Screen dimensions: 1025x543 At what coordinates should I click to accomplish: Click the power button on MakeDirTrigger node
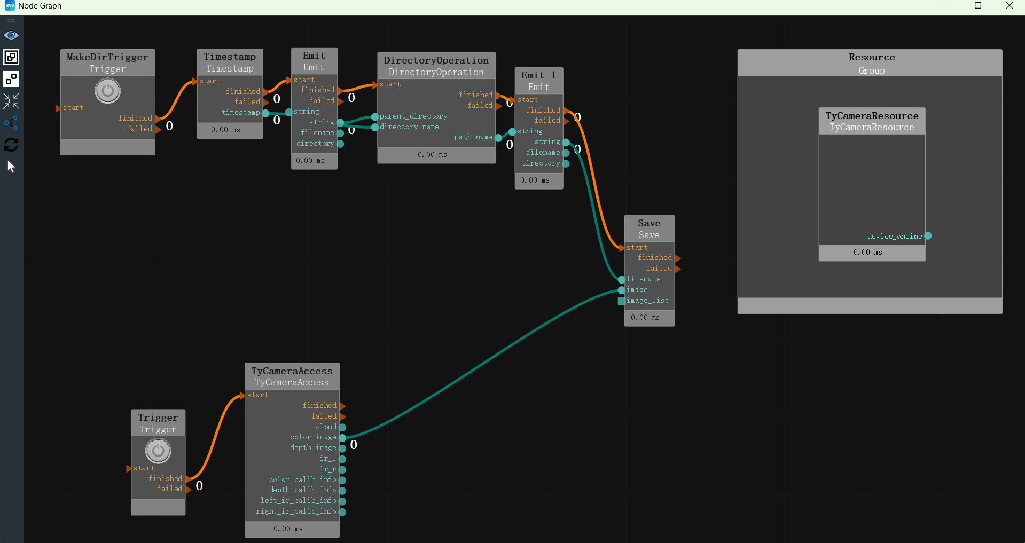pos(108,91)
